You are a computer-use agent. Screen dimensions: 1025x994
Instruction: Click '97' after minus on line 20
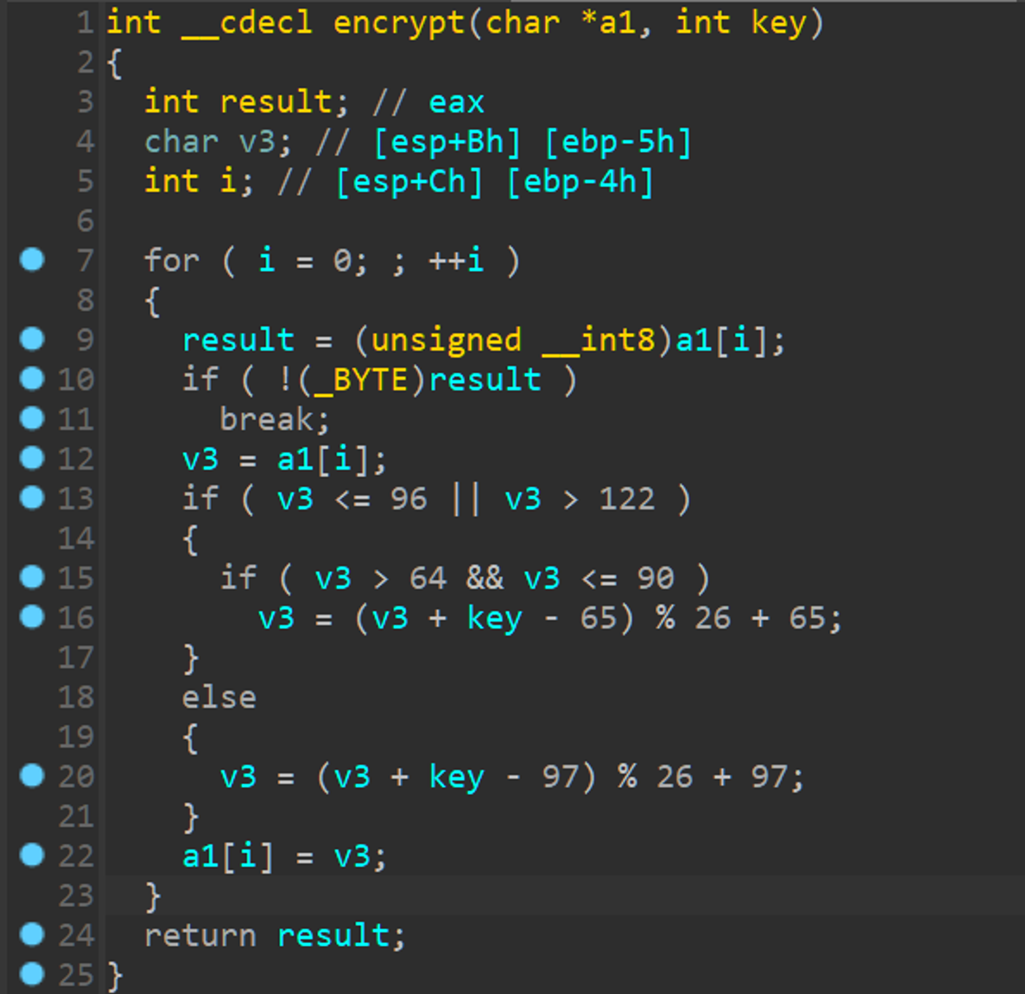pos(560,777)
